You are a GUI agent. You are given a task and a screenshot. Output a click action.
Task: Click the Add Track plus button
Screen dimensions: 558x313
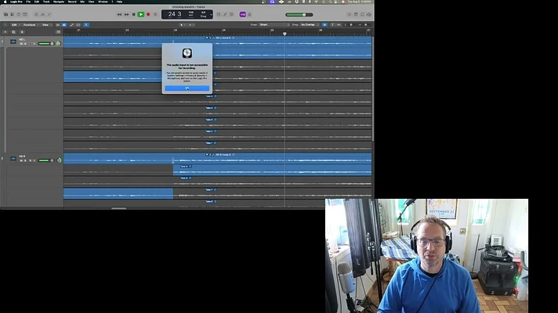[x=5, y=32]
